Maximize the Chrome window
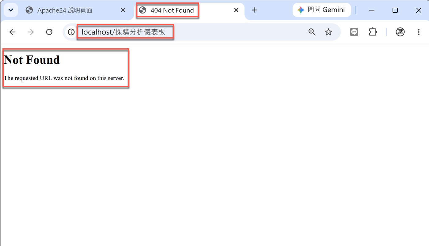This screenshot has width=429, height=246. [395, 10]
